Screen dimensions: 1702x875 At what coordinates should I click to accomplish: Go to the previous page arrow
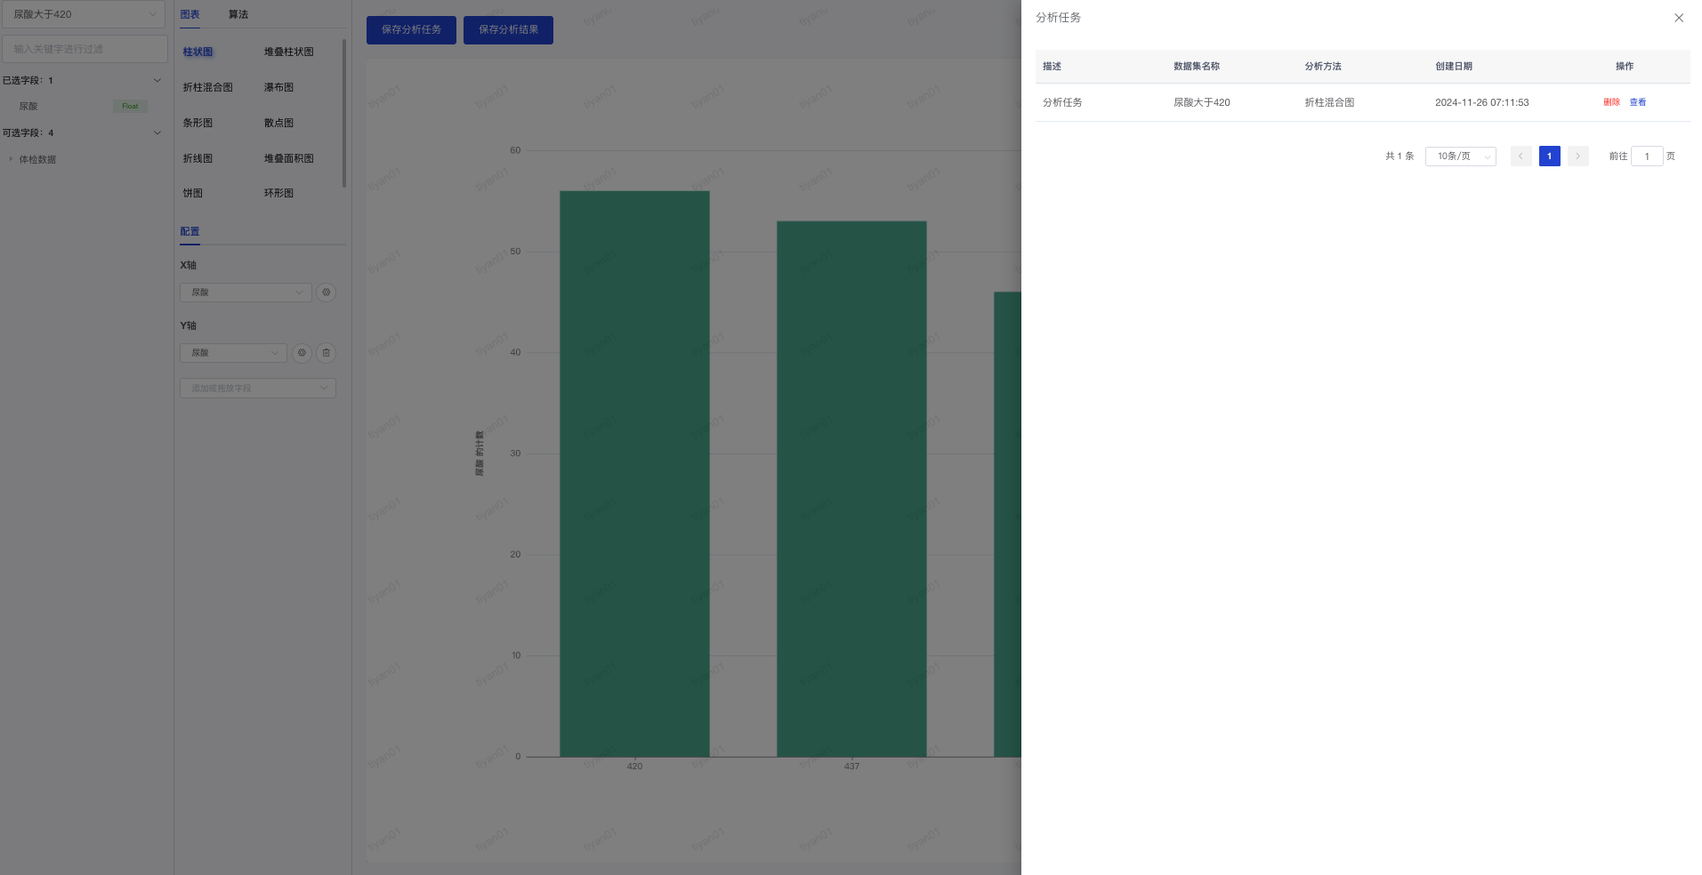1521,157
